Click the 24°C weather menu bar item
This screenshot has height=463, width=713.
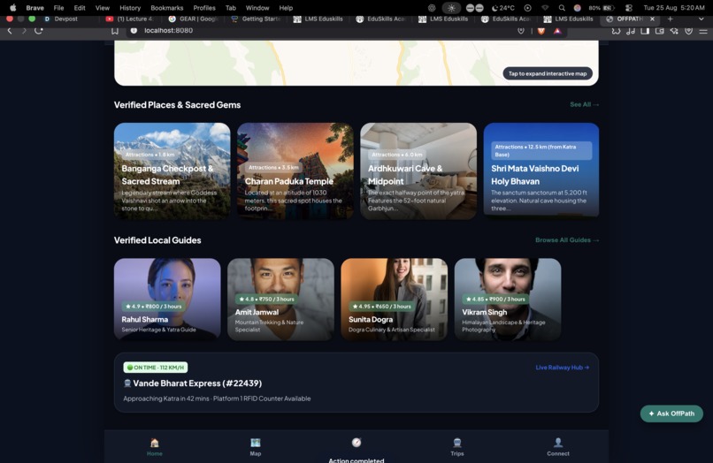coord(503,8)
